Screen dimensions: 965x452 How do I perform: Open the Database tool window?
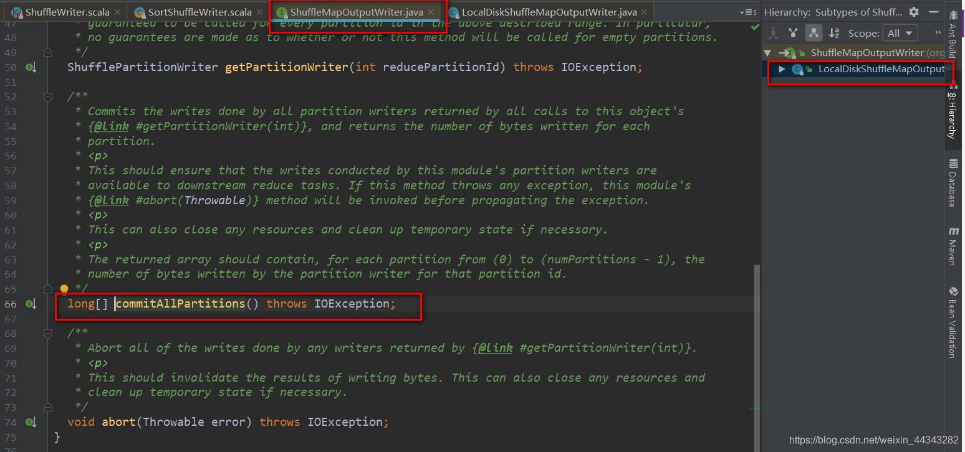point(953,182)
